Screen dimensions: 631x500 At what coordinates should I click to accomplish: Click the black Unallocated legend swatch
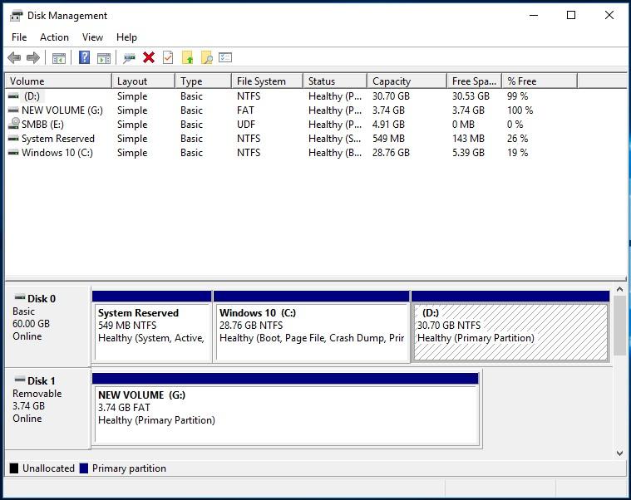pos(13,468)
